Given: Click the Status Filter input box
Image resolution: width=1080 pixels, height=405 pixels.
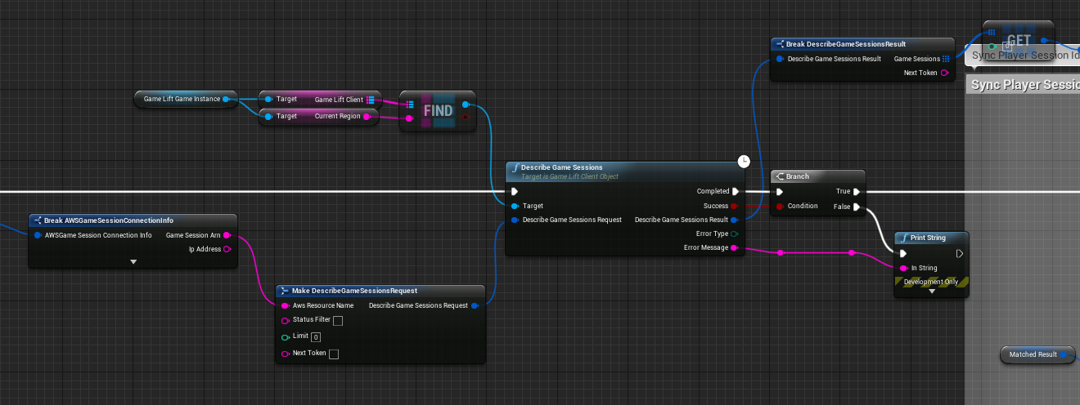Looking at the screenshot, I should [x=338, y=320].
